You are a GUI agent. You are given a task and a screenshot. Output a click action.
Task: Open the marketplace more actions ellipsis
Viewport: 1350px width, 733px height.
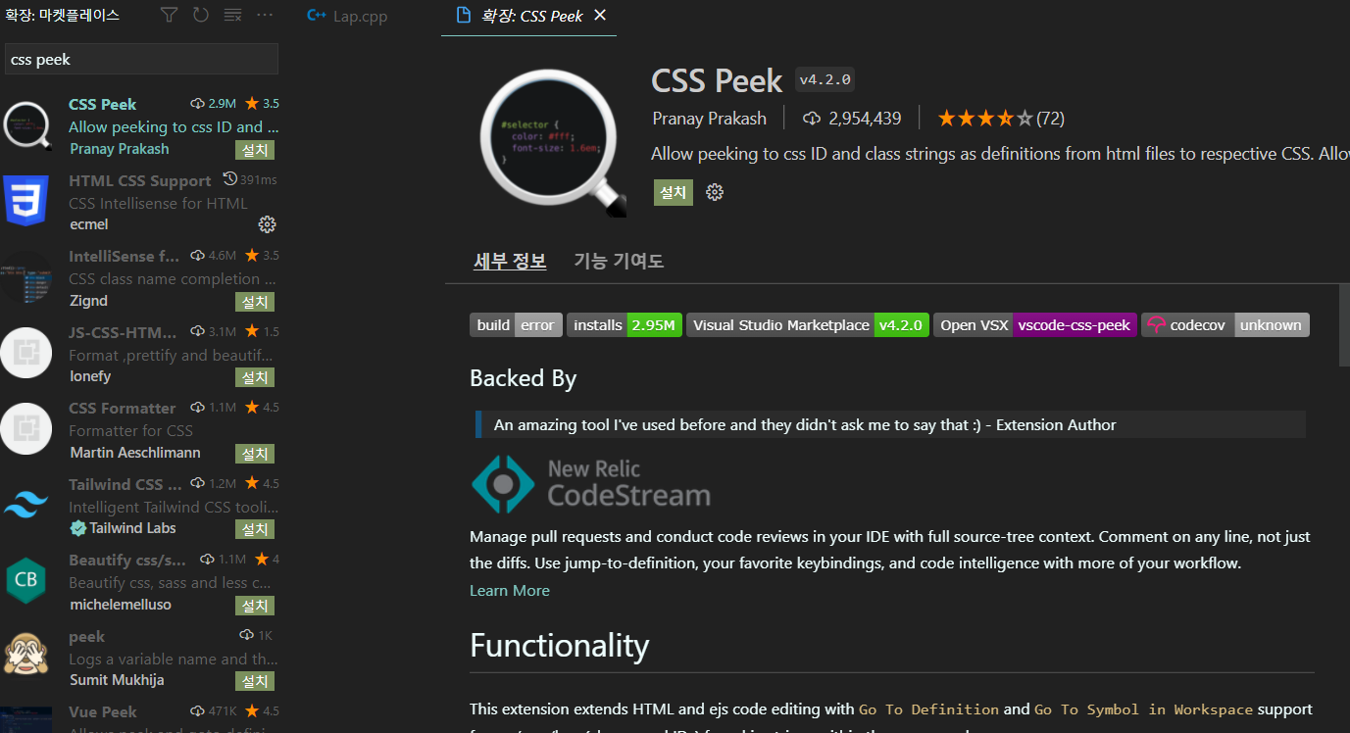[265, 15]
